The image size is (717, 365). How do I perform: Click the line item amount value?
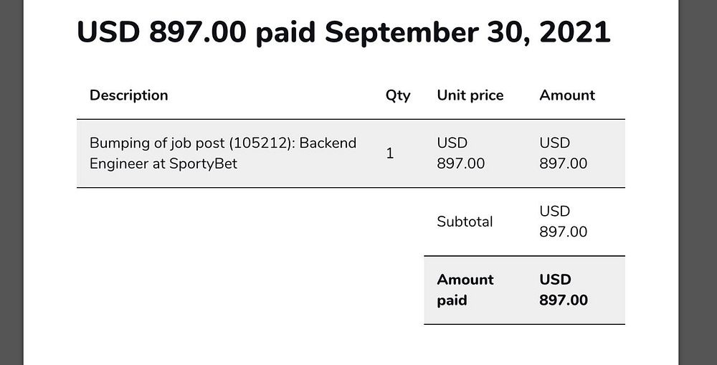563,153
